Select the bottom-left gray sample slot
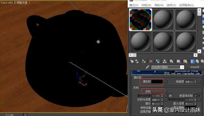Screen dimensions: 204x116 [140, 42]
